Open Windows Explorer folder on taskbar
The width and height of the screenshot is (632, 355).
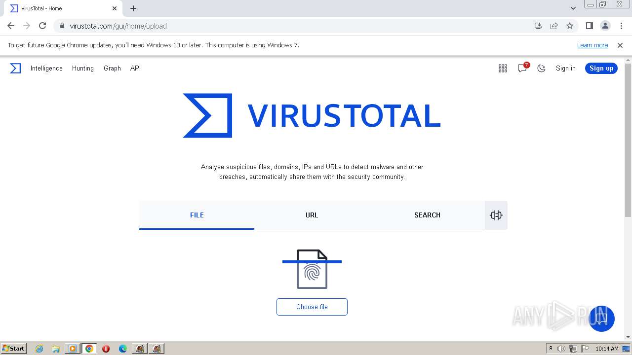[x=56, y=349]
